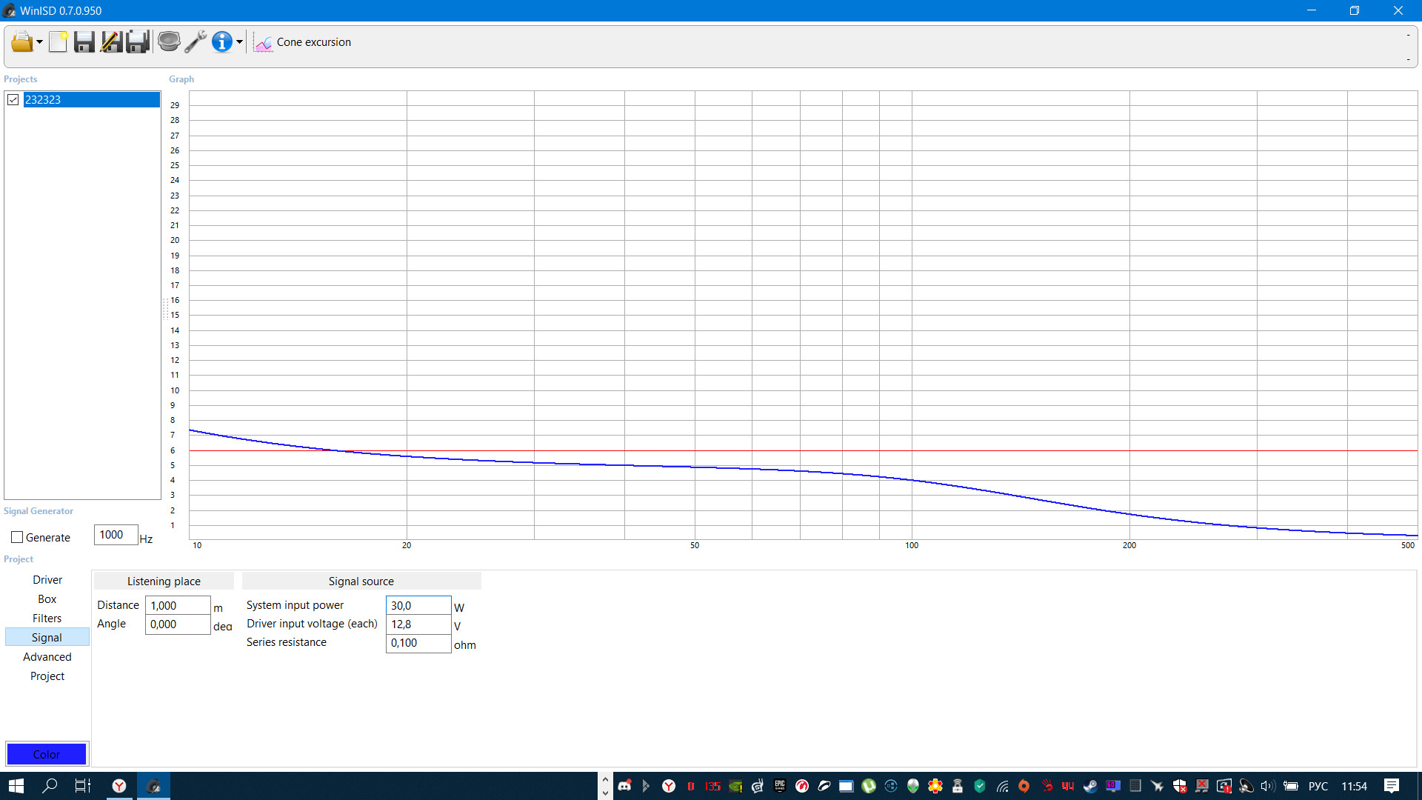
Task: Open uTorrent tray icon
Action: coord(869,786)
